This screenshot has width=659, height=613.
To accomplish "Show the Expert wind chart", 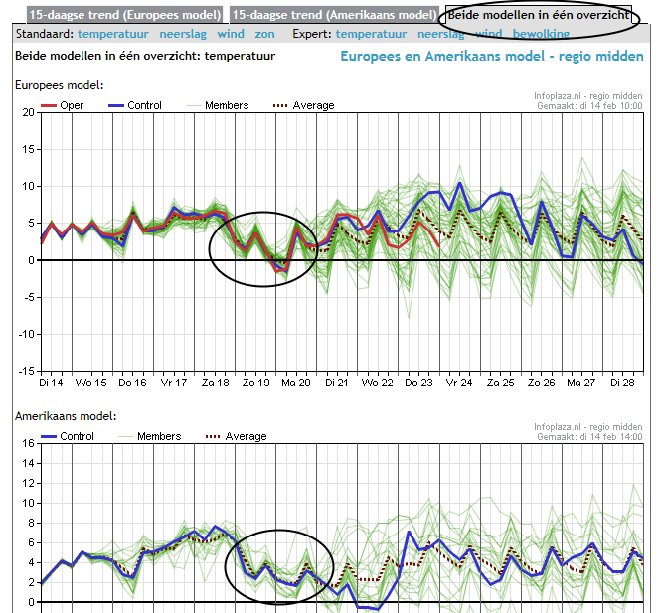I will (489, 34).
